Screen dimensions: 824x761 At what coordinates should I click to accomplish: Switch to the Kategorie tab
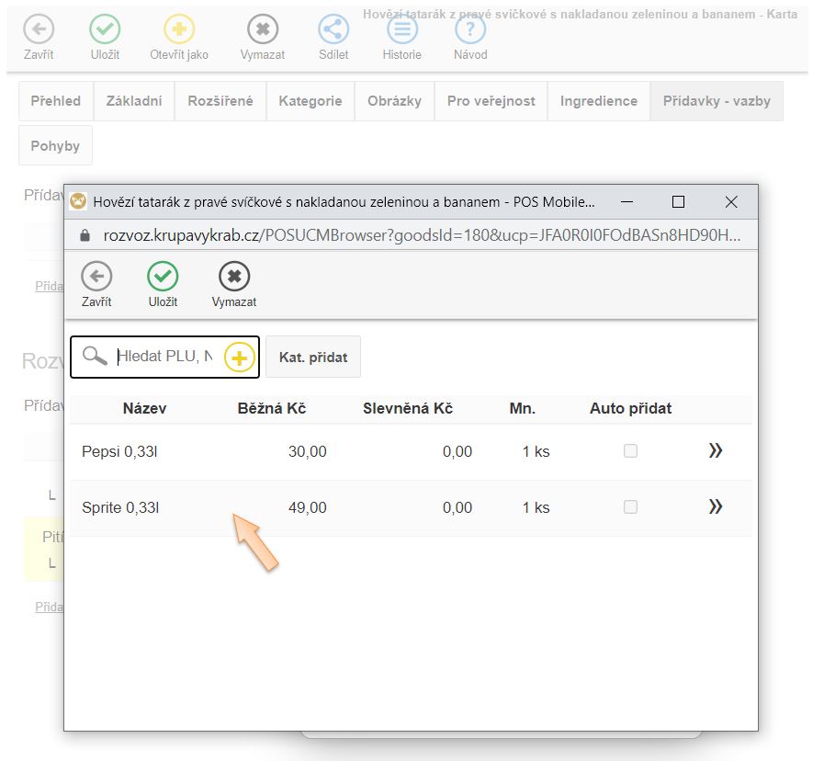[x=310, y=101]
